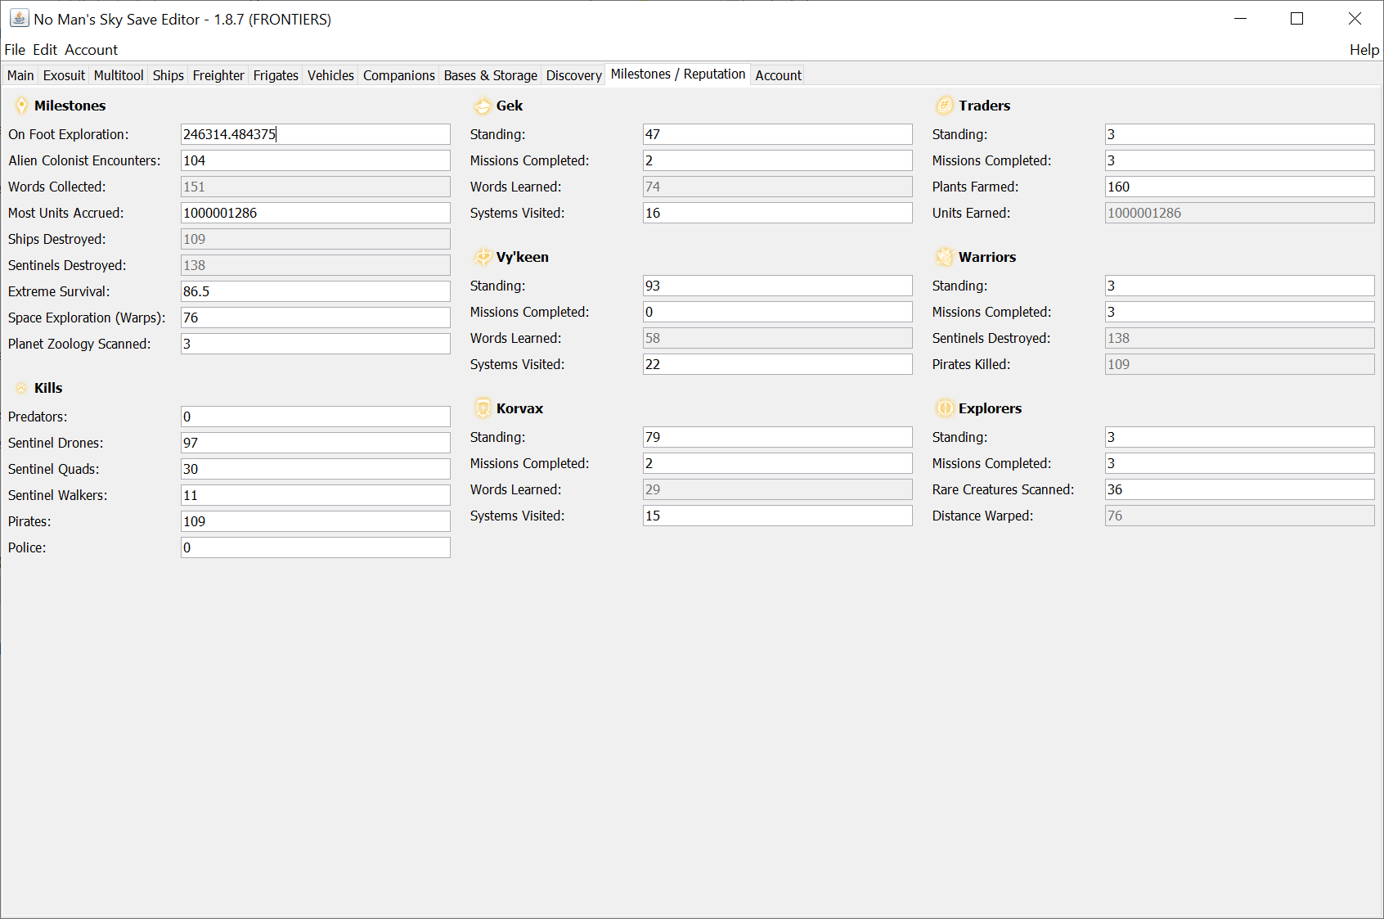This screenshot has height=919, width=1384.
Task: Click the Rare Creatures Scanned field
Action: tap(1239, 489)
